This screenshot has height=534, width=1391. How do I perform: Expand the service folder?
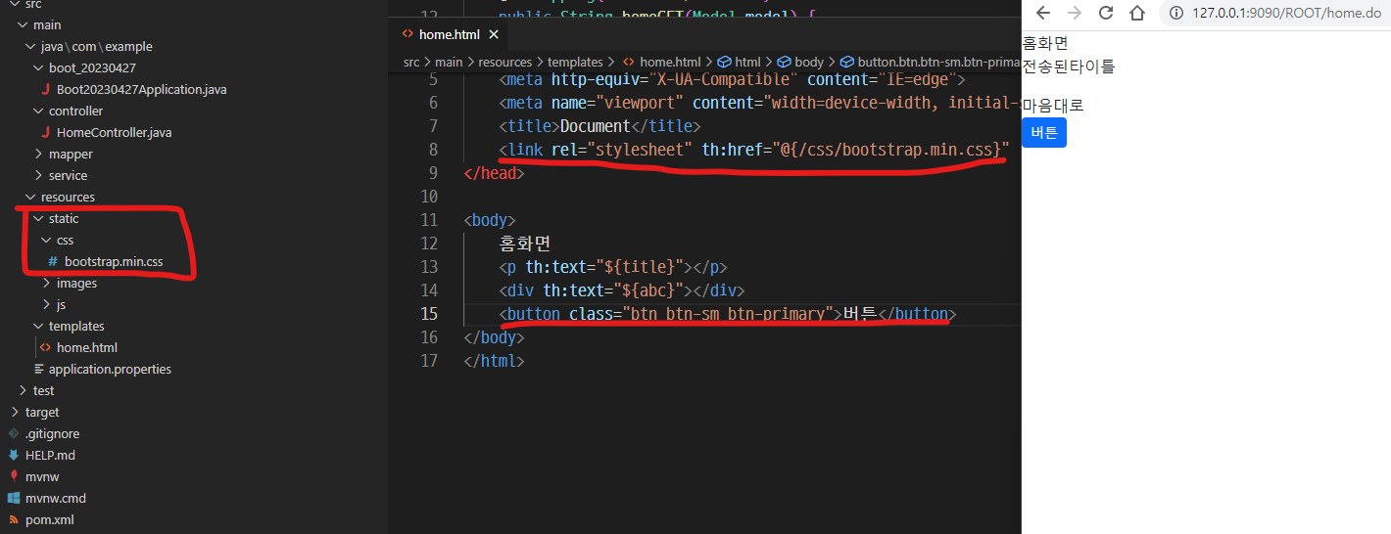pyautogui.click(x=37, y=175)
